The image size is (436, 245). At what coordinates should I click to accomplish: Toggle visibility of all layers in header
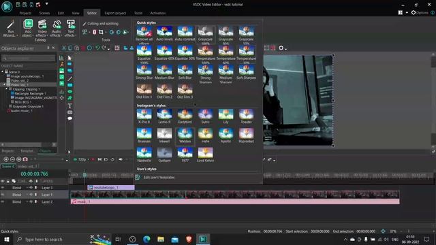click(x=3, y=181)
